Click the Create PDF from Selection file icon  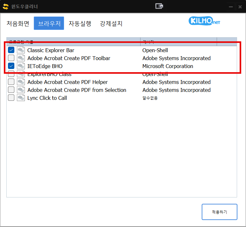point(21,90)
